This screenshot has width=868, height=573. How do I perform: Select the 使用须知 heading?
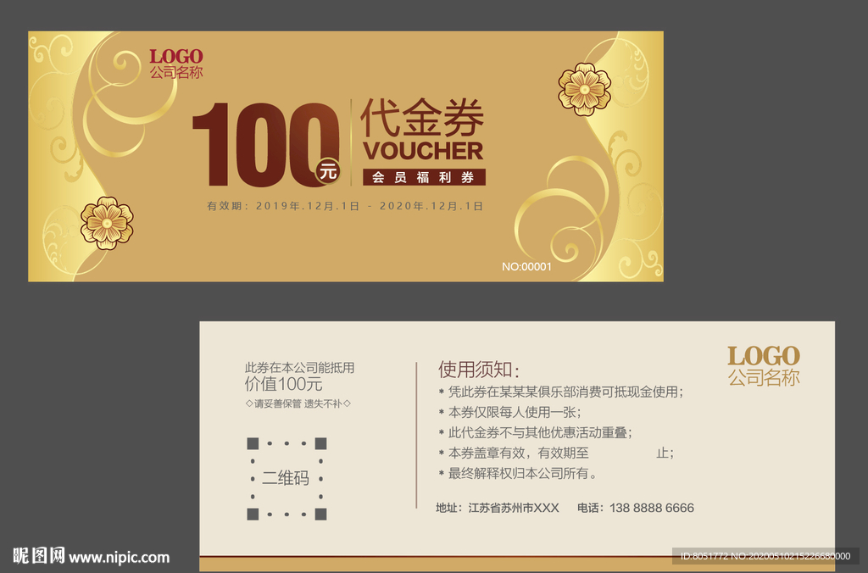480,370
